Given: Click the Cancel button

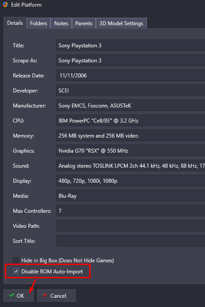Looking at the screenshot, I should (x=56, y=295).
